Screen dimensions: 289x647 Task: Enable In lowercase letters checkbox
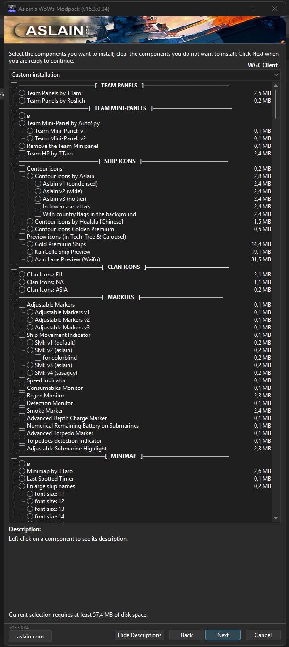(38, 207)
